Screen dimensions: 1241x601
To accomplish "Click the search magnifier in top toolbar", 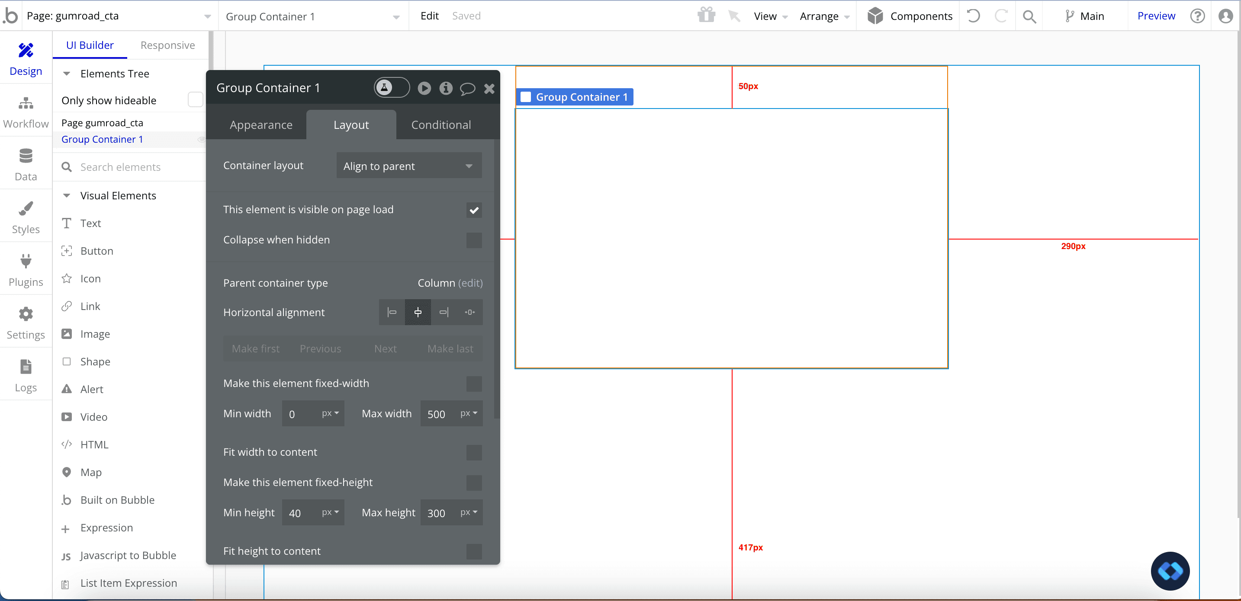I will coord(1029,16).
